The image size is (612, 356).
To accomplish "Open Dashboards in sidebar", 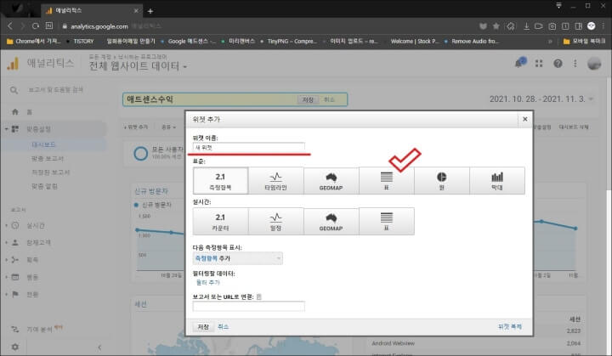I will 43,144.
